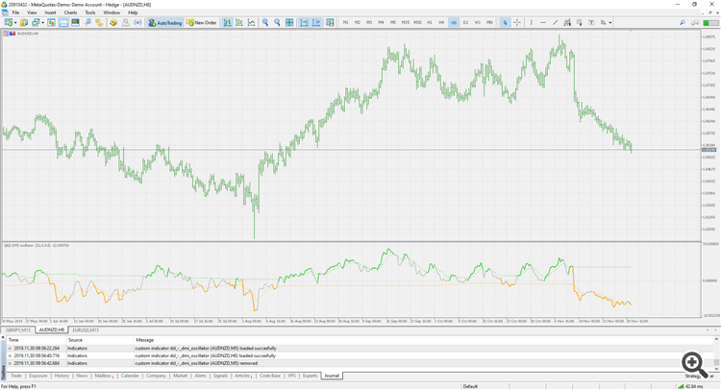Screen dimensions: 721x390
Task: Open the Experts tab in Toolbox
Action: click(x=310, y=376)
